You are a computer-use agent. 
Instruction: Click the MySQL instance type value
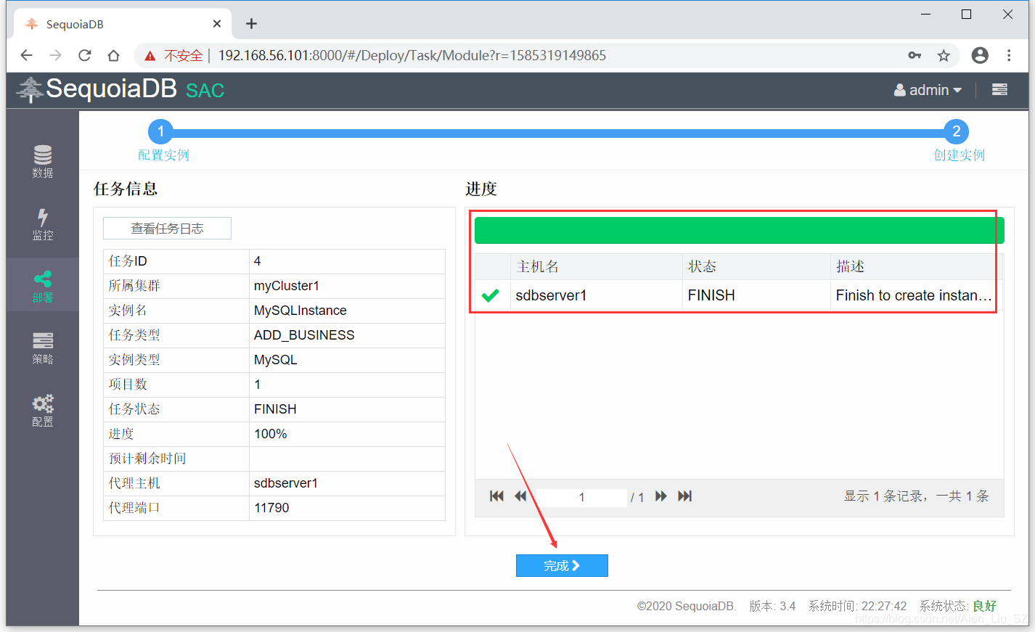tap(275, 360)
